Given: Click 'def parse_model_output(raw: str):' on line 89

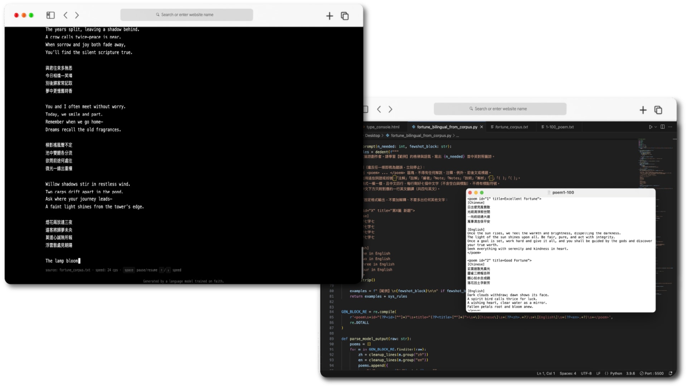Looking at the screenshot, I should 376,339.
